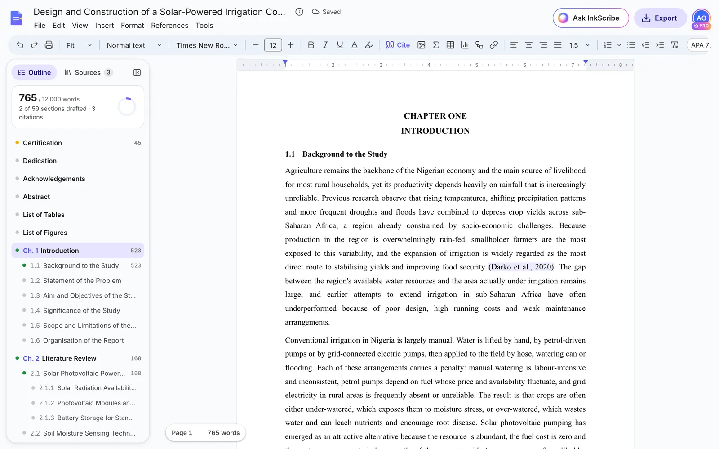
Task: Insert a chart
Action: point(465,45)
